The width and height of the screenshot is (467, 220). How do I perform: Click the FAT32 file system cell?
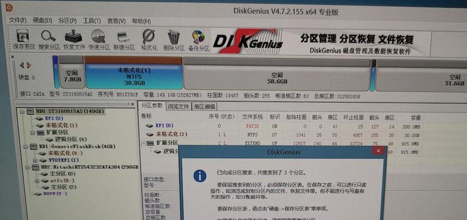[252, 126]
